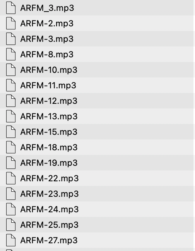Click the document icon next to ARFM-19.mp3
Image resolution: width=195 pixels, height=251 pixels.
[x=11, y=163]
